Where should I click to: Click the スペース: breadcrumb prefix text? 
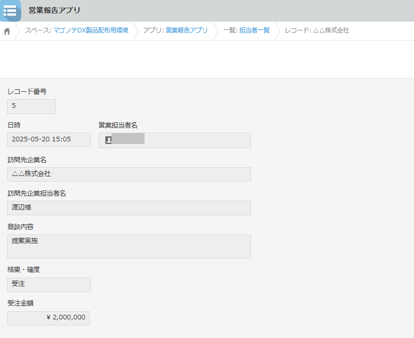coord(38,30)
